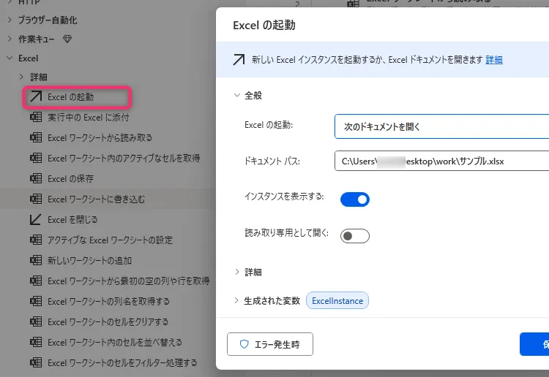The height and width of the screenshot is (377, 549).
Task: Click the Excel ワークシートに書き込む icon
Action: tap(35, 199)
